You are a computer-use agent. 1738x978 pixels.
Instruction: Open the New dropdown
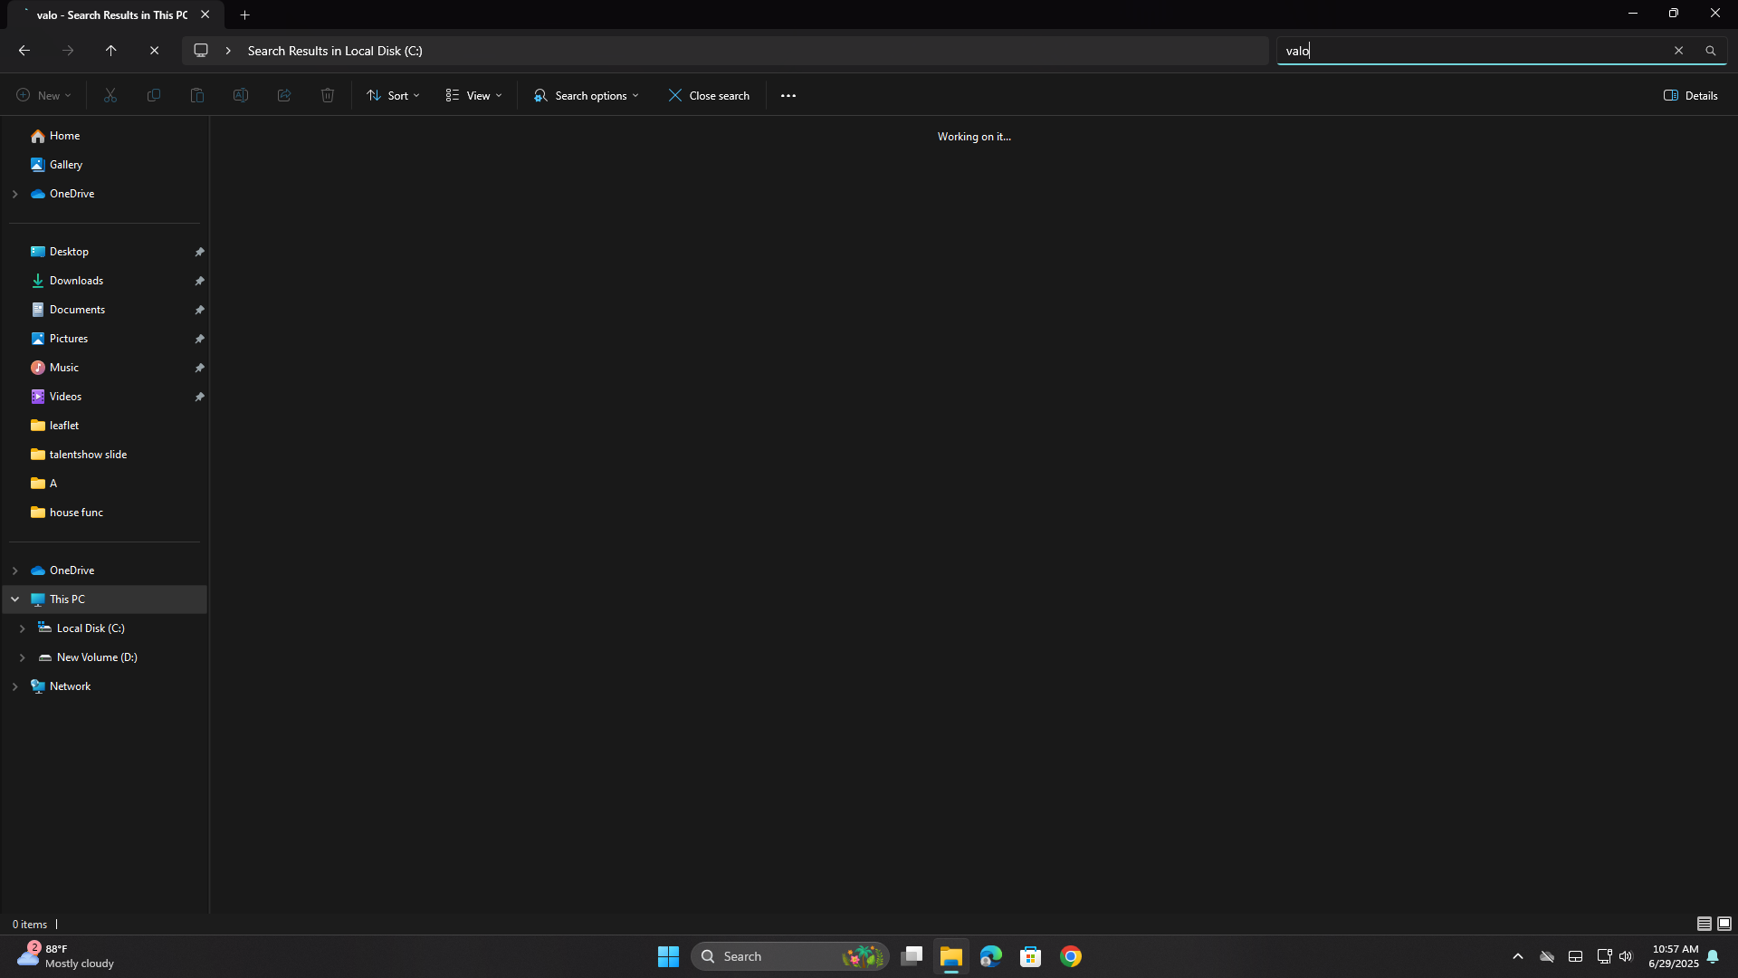click(x=43, y=95)
